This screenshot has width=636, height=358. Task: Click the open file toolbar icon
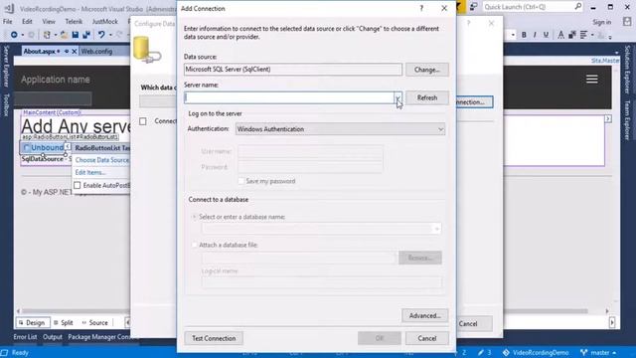coord(64,35)
